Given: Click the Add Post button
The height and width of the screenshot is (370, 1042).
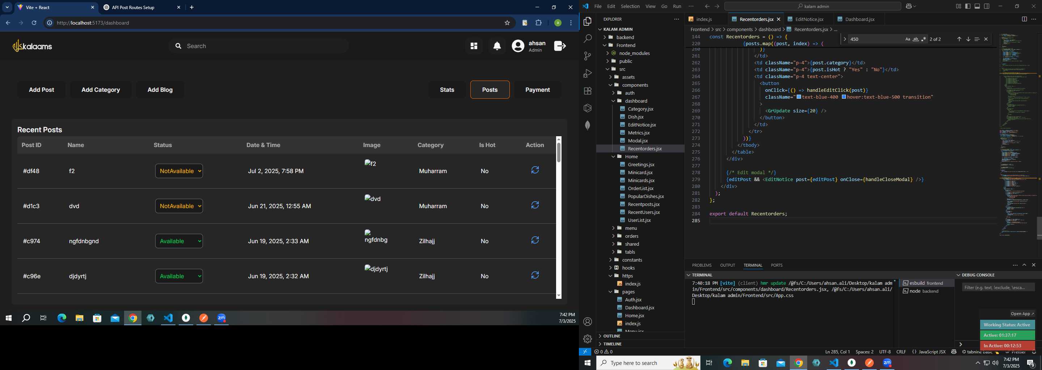Looking at the screenshot, I should coord(41,90).
